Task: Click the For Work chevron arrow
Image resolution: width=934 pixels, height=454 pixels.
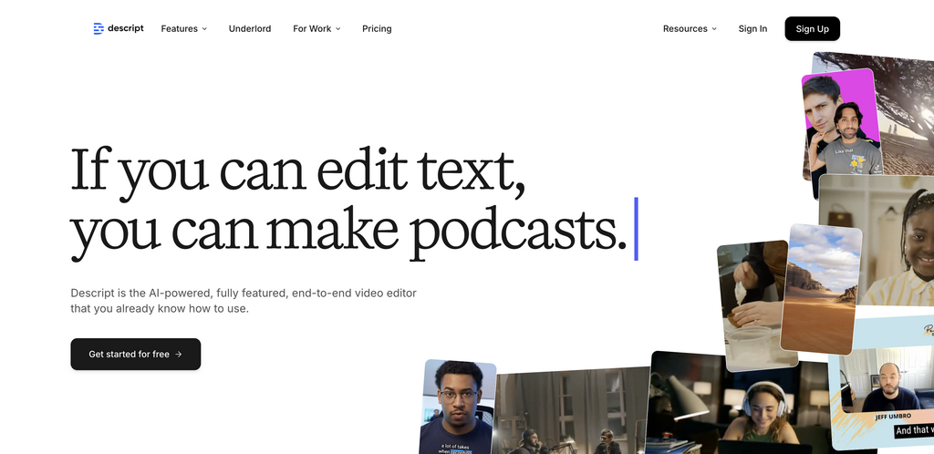Action: coord(337,28)
